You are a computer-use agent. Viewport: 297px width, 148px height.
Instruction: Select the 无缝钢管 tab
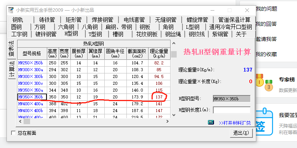(x=166, y=20)
